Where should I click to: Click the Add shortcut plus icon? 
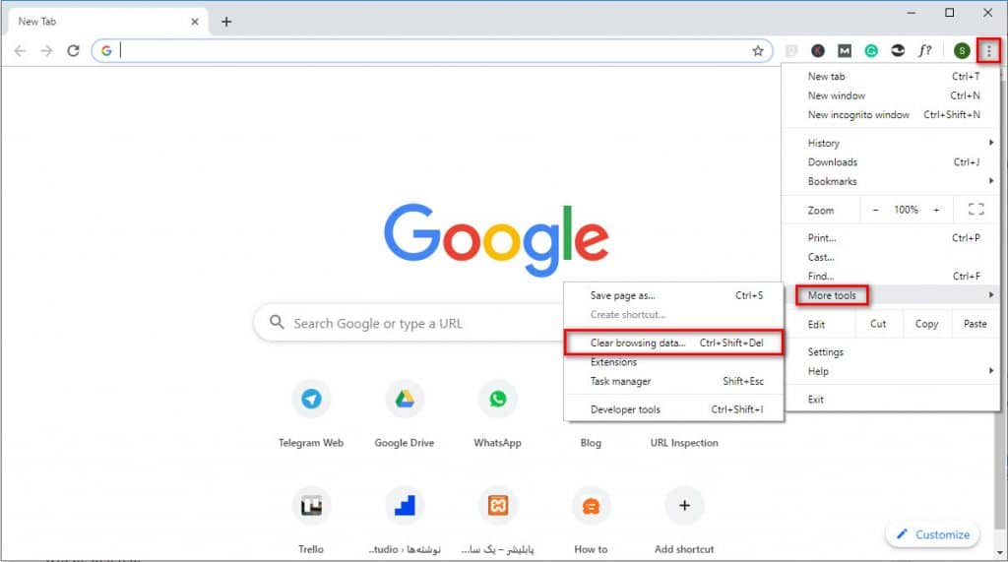click(685, 506)
